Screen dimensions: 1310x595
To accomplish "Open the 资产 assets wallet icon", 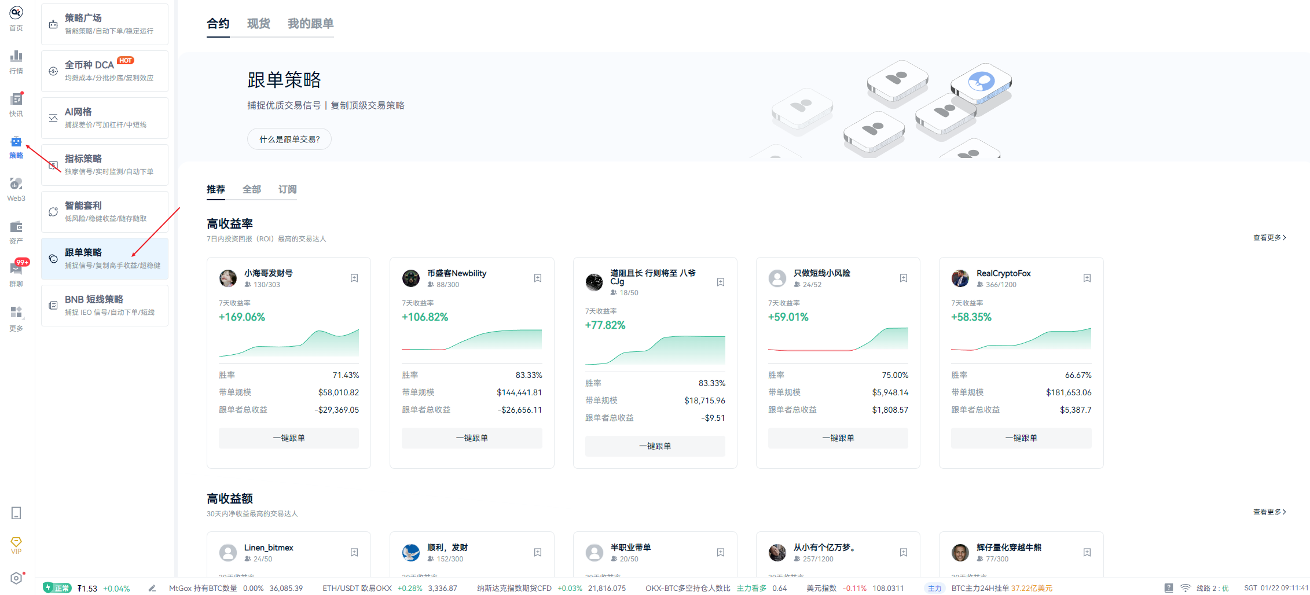I will [x=16, y=227].
